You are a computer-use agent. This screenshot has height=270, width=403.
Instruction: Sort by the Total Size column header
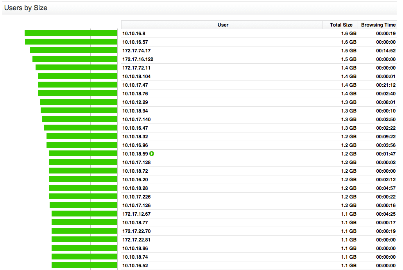click(341, 25)
